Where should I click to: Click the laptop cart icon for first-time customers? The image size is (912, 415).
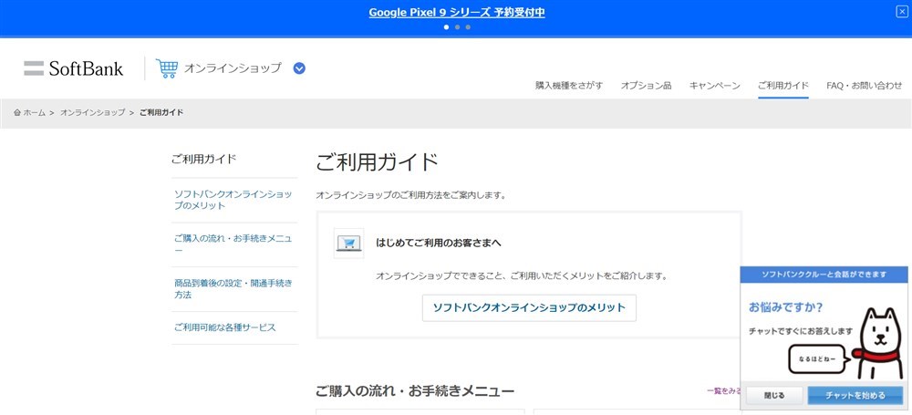tap(349, 244)
